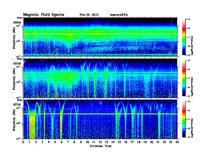Click the yellow horizontal line in the dZ/dt plot

pos(100,114)
